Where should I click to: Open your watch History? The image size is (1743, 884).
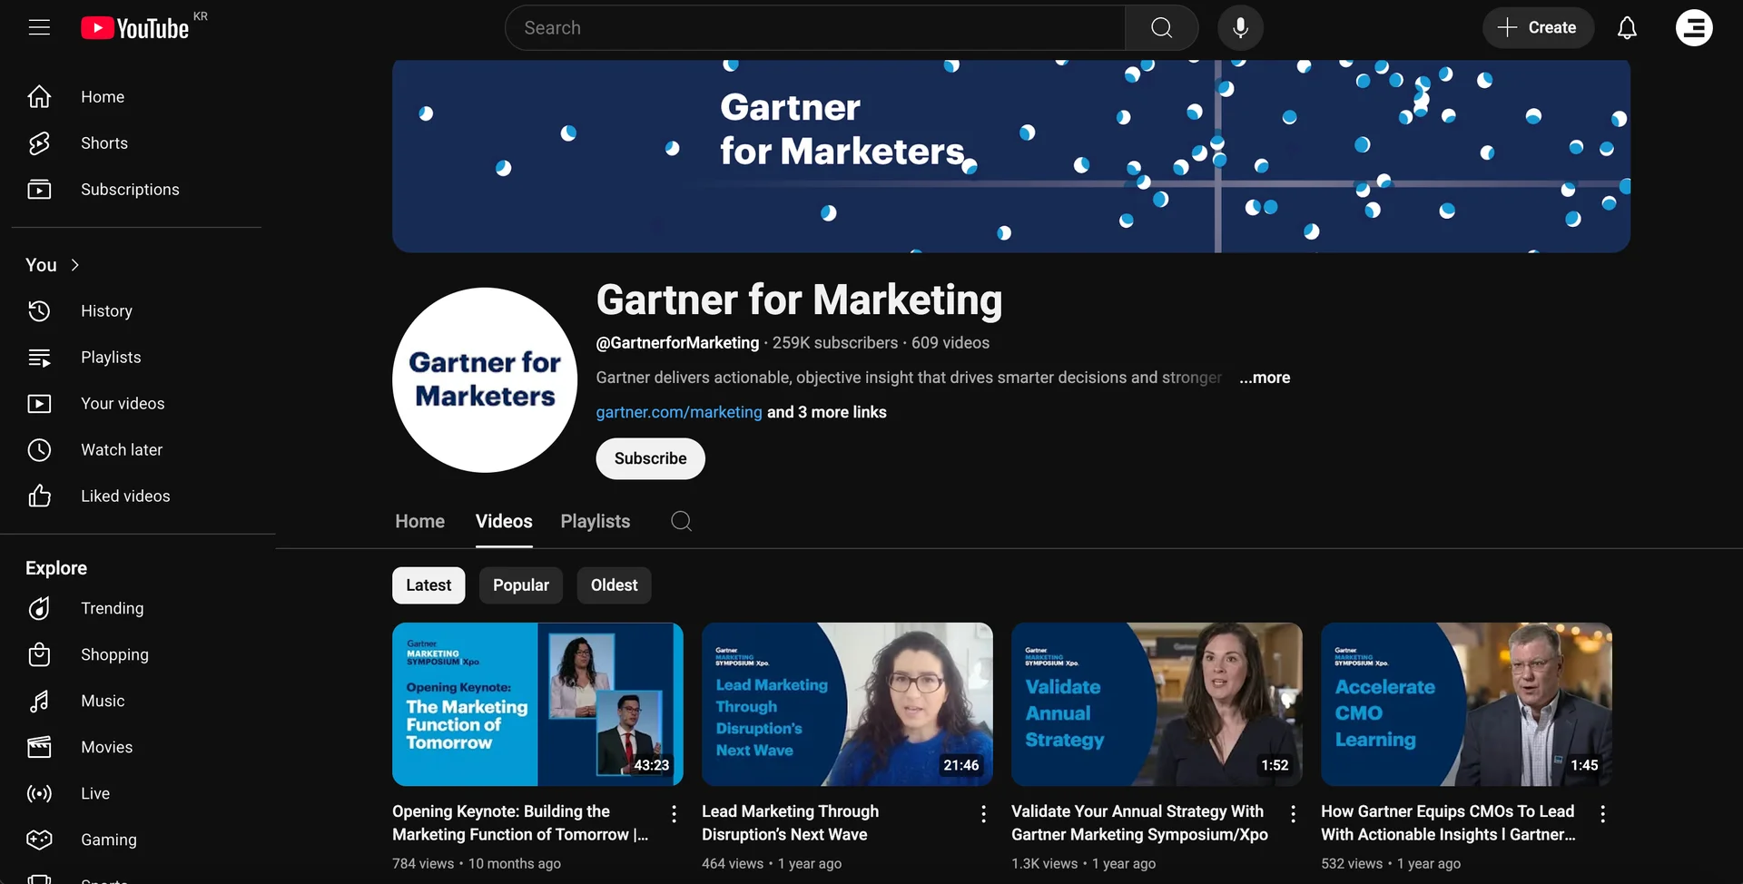(x=107, y=310)
